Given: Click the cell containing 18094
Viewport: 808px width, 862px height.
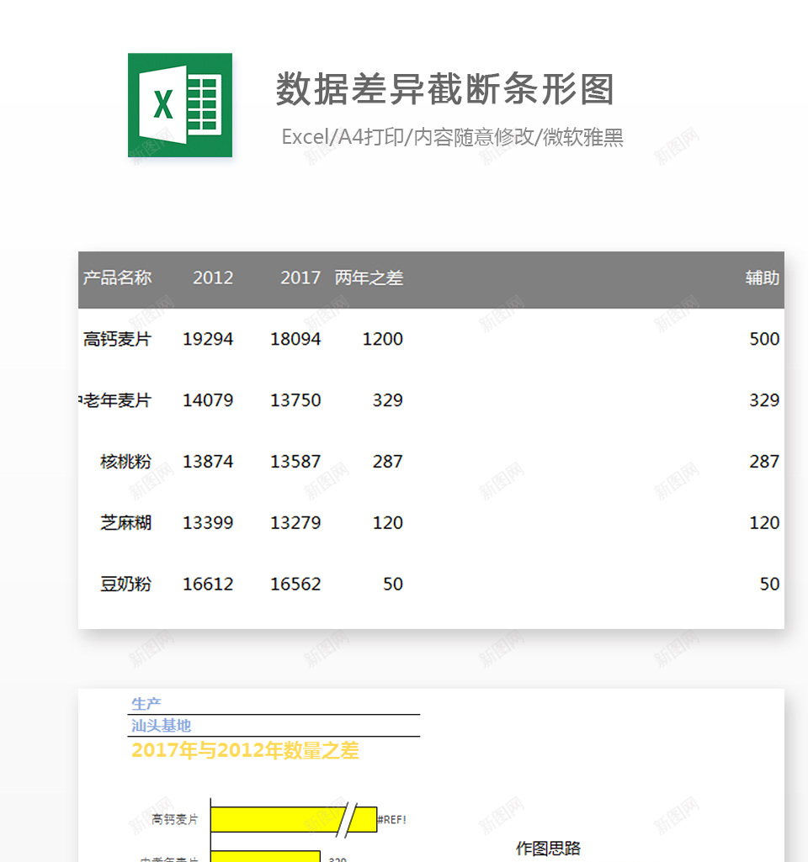Looking at the screenshot, I should coord(295,339).
